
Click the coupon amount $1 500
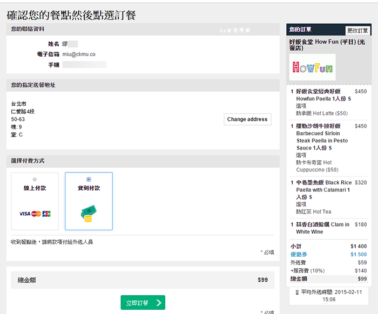click(359, 255)
